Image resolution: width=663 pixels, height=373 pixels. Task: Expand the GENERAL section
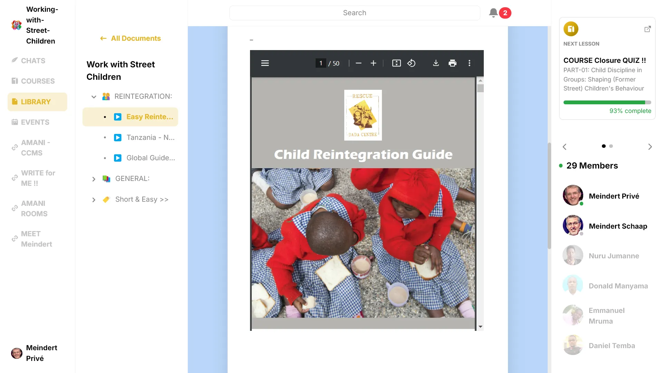coord(94,179)
